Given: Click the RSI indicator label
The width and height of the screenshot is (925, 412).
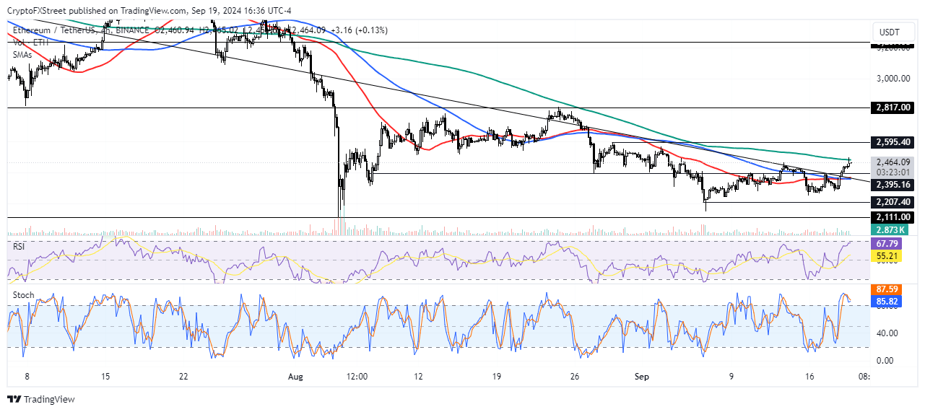Looking at the screenshot, I should [20, 246].
